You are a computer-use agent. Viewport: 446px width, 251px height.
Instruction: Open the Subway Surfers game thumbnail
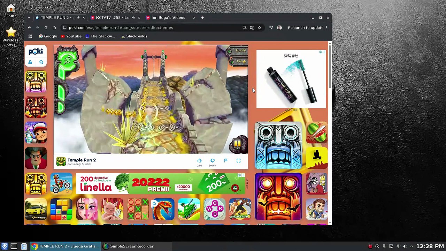pos(36,132)
